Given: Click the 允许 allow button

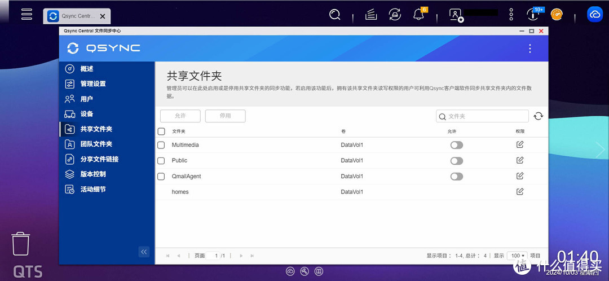Looking at the screenshot, I should click(180, 116).
